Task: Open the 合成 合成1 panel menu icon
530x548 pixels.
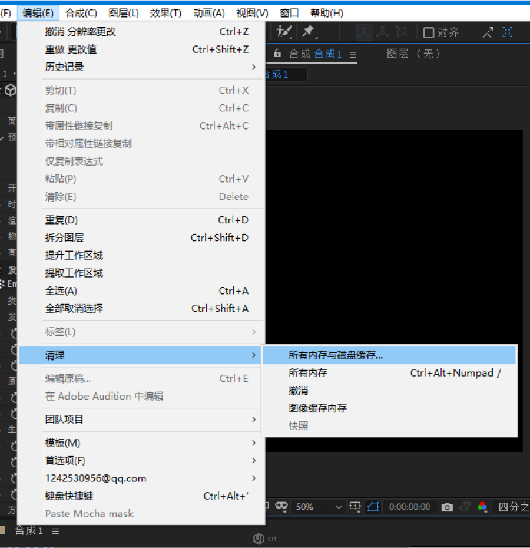Action: (353, 55)
